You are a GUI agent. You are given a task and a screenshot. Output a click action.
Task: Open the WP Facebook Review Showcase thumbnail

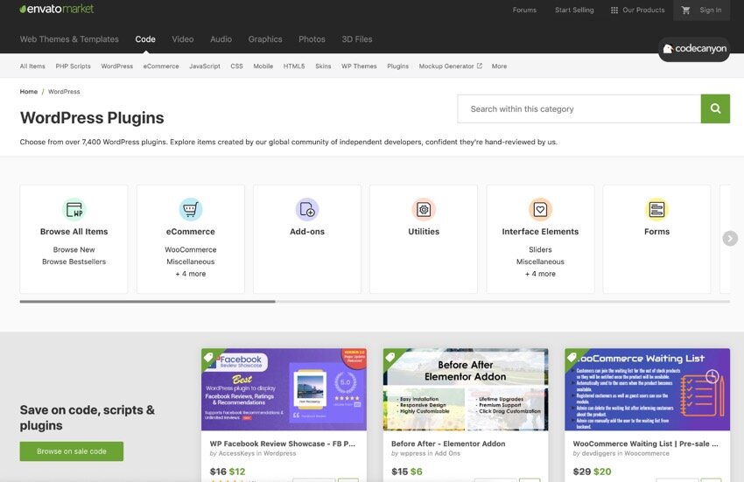point(284,389)
